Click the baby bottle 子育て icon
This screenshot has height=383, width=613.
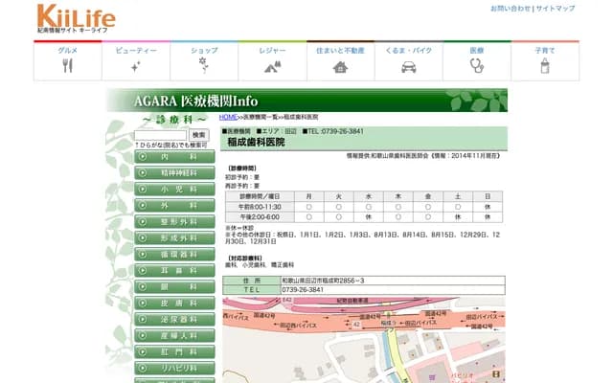click(545, 65)
